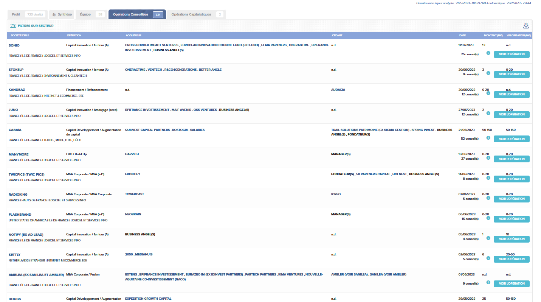Image resolution: width=541 pixels, height=302 pixels.
Task: Click Voir l'opération for MANYMORE
Action: pos(512,159)
